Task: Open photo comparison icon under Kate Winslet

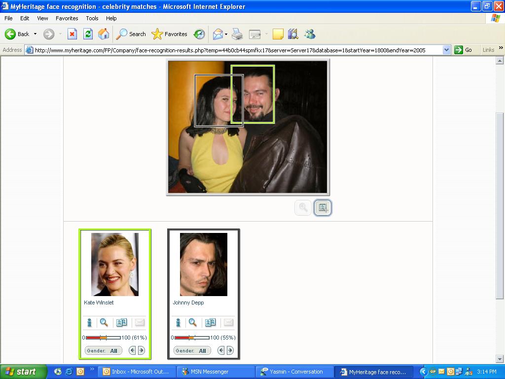Action: [121, 323]
